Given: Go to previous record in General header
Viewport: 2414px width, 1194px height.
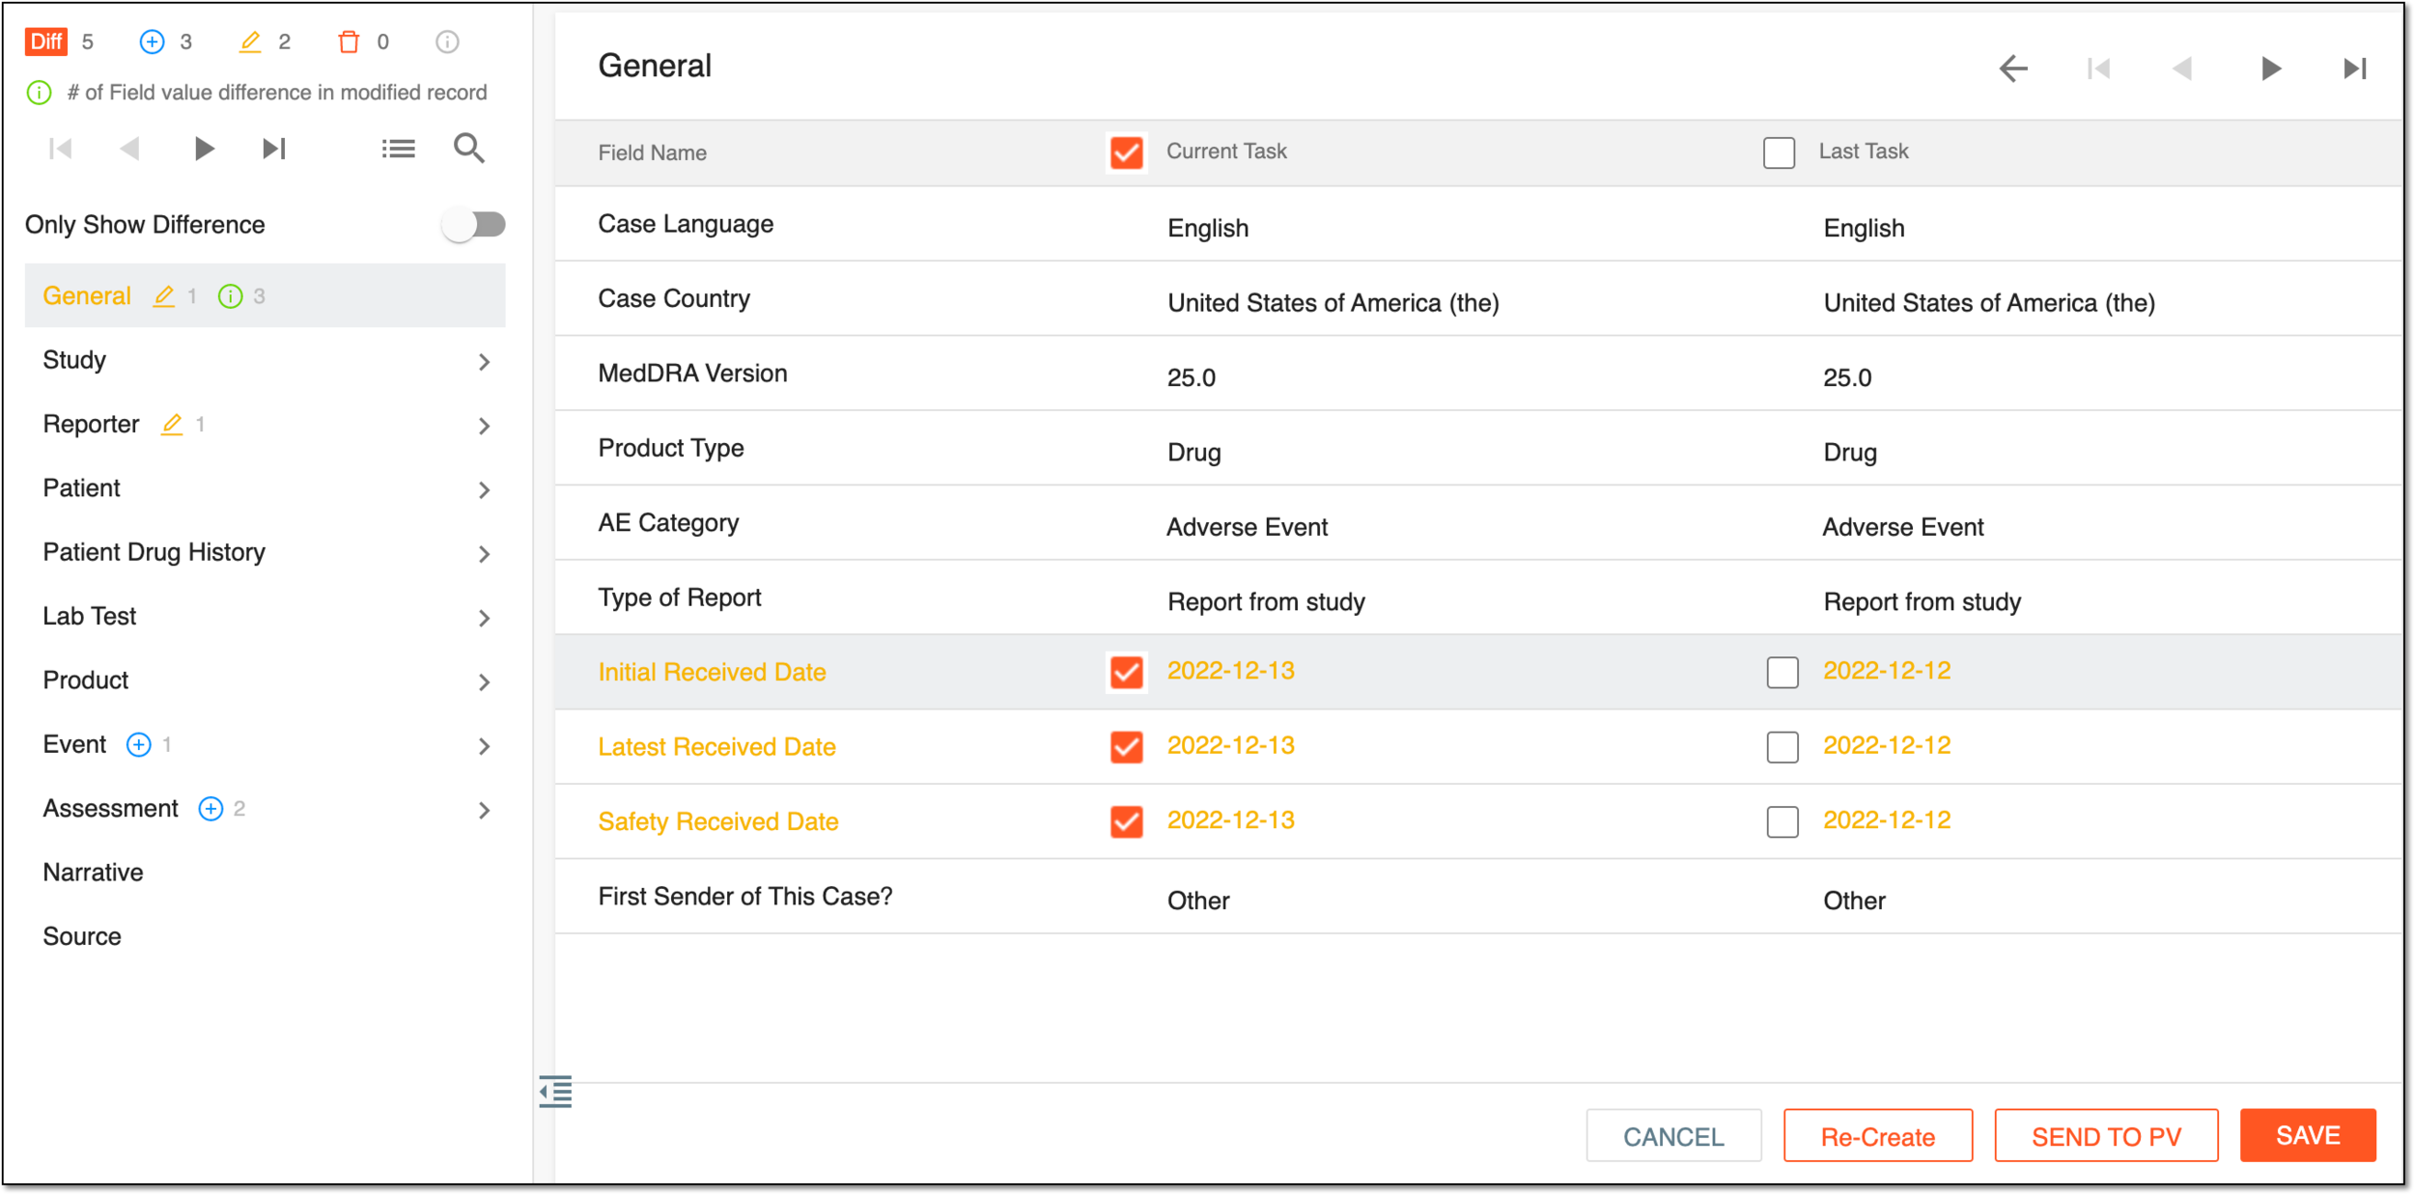Looking at the screenshot, I should [2182, 69].
